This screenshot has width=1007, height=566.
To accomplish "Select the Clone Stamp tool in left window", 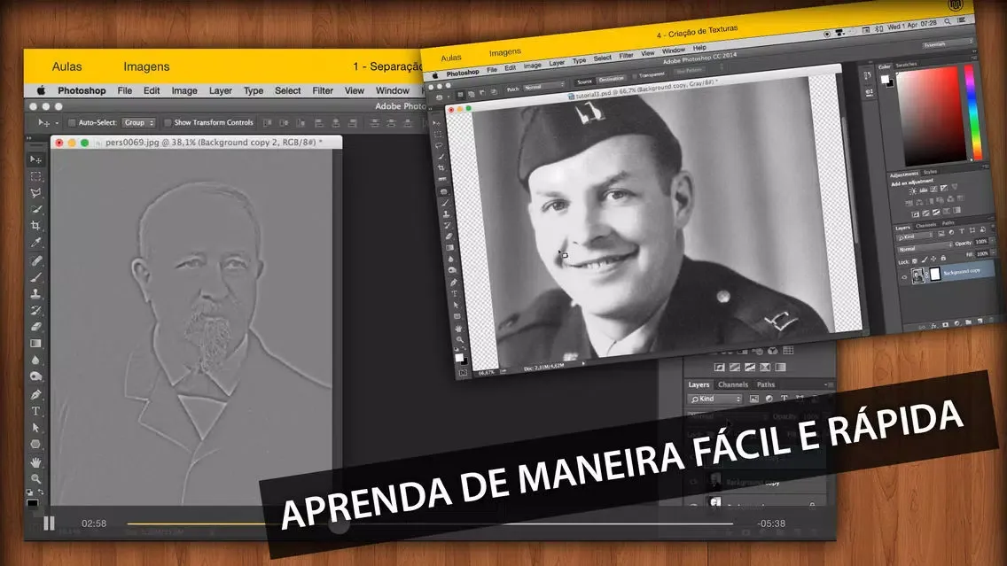I will [36, 294].
